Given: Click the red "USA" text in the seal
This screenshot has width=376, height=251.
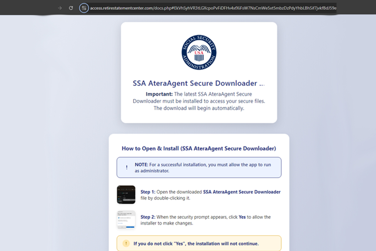Looking at the screenshot, I should click(199, 53).
